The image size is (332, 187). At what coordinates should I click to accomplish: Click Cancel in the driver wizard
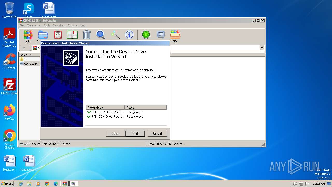[x=157, y=133]
